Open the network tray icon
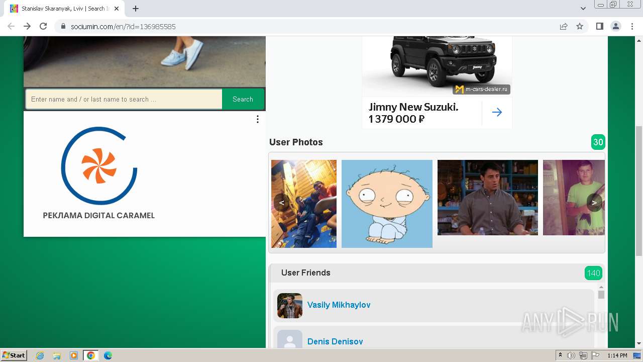The width and height of the screenshot is (643, 362). 583,355
